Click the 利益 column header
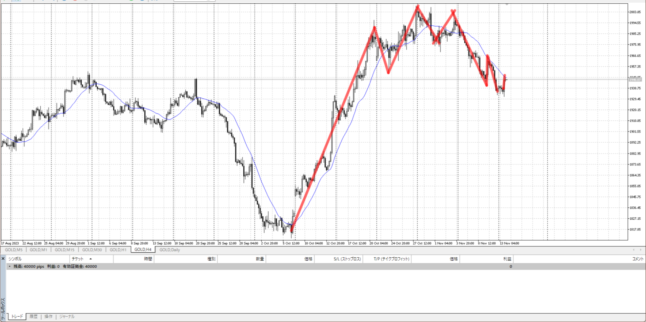The width and height of the screenshot is (646, 322). (x=507, y=259)
